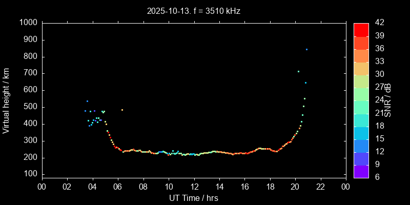This screenshot has height=205, width=410.
Task: Click the 1000 km height tick label
Action: click(28, 23)
